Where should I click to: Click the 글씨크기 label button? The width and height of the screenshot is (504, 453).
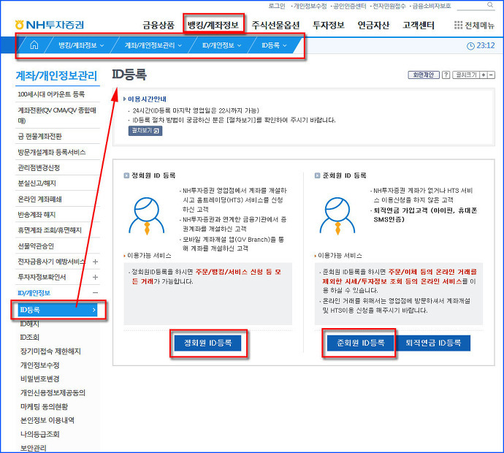point(466,75)
